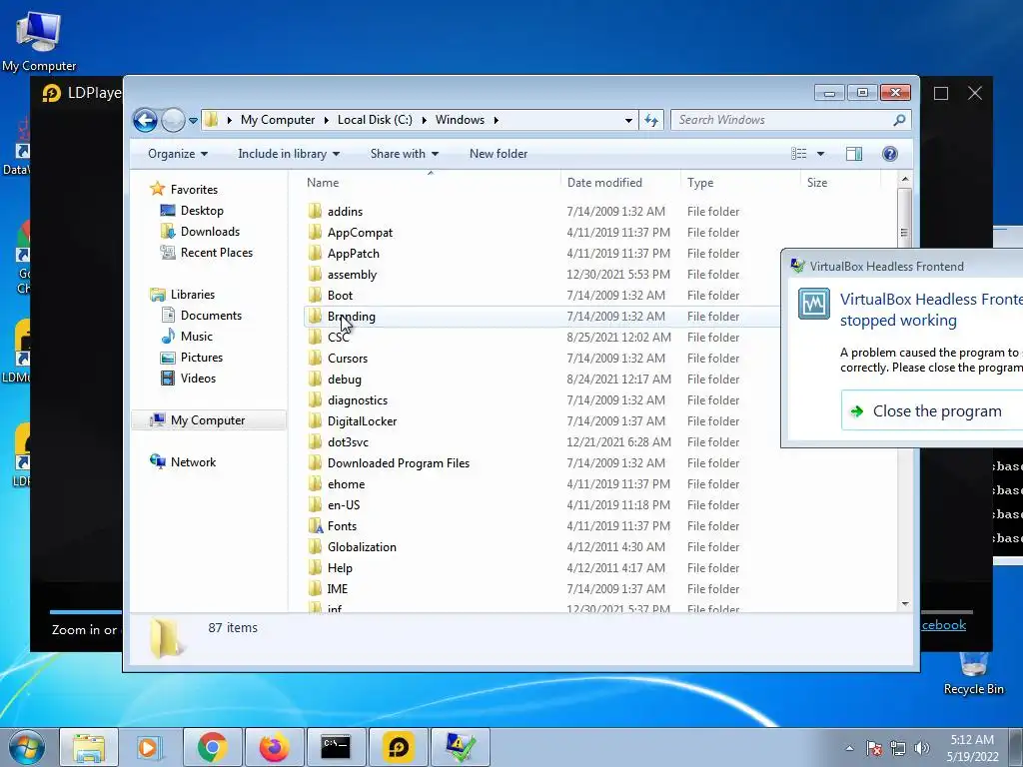The image size is (1023, 767).
Task: Select the Branding folder
Action: pos(352,317)
